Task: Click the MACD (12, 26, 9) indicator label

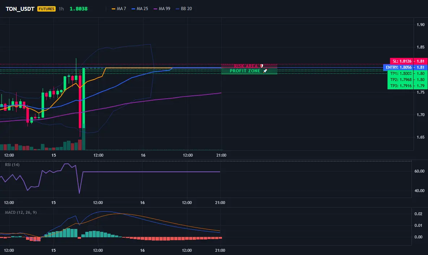Action: (x=21, y=212)
